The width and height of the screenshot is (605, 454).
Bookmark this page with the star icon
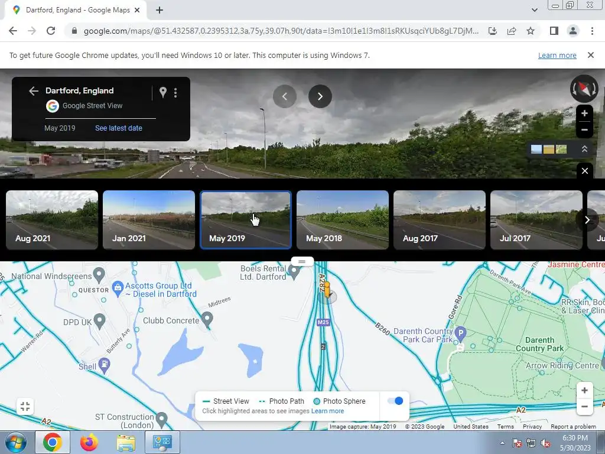point(531,31)
